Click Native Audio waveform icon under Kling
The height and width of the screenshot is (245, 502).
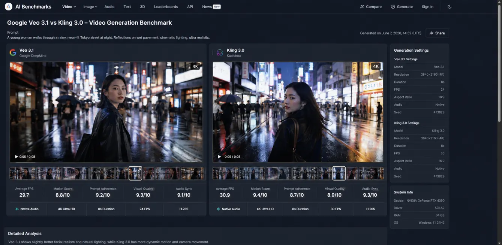click(x=218, y=209)
